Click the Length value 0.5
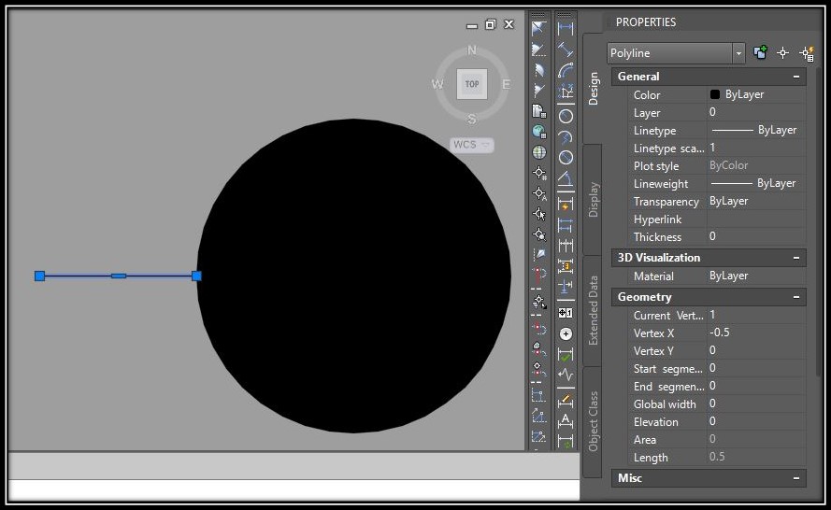This screenshot has height=510, width=831. 756,457
